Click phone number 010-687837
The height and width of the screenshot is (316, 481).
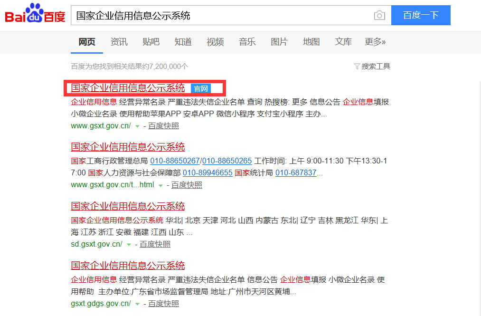tap(296, 173)
